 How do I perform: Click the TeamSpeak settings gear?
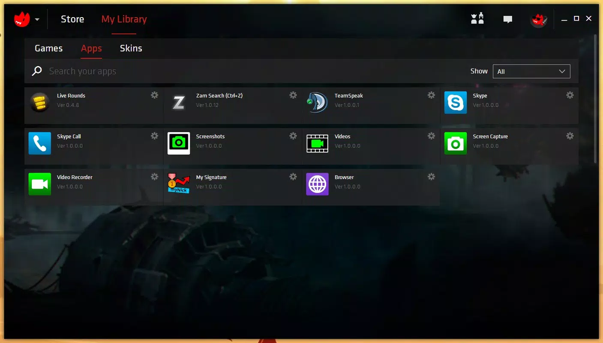coord(432,95)
